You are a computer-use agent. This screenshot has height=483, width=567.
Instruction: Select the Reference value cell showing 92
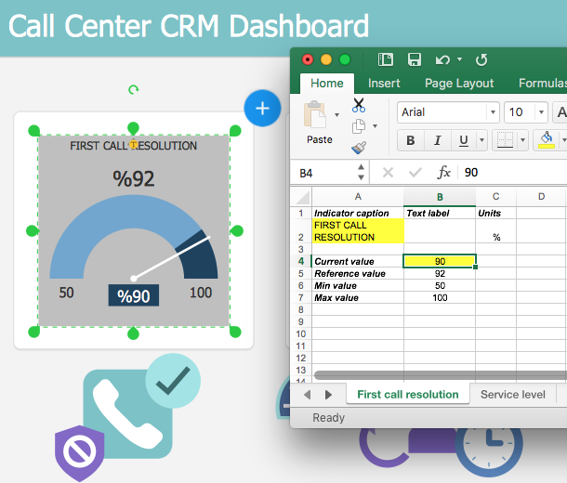coord(440,273)
